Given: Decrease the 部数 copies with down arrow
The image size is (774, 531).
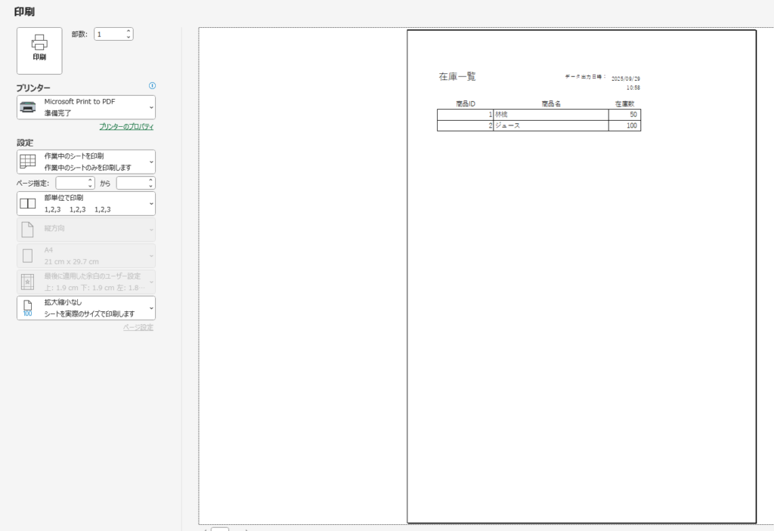Looking at the screenshot, I should pos(128,37).
